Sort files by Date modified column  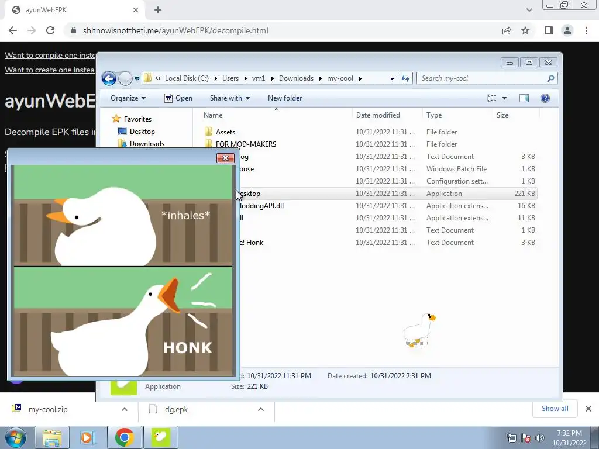378,115
